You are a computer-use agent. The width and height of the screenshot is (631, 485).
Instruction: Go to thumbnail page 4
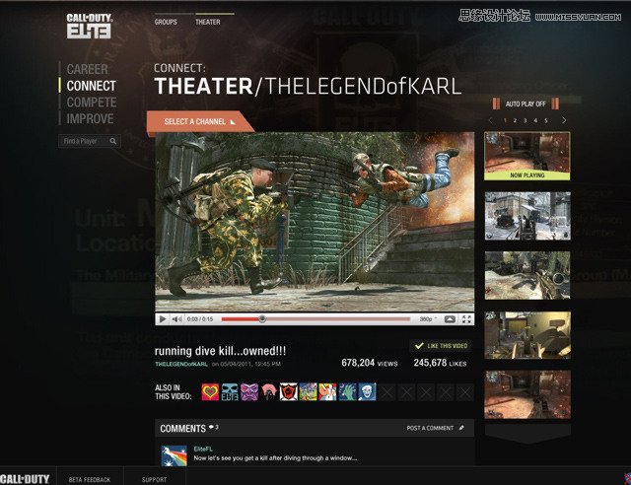(x=535, y=120)
